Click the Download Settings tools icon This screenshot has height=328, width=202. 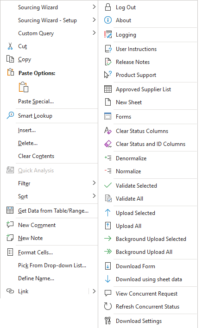click(108, 321)
